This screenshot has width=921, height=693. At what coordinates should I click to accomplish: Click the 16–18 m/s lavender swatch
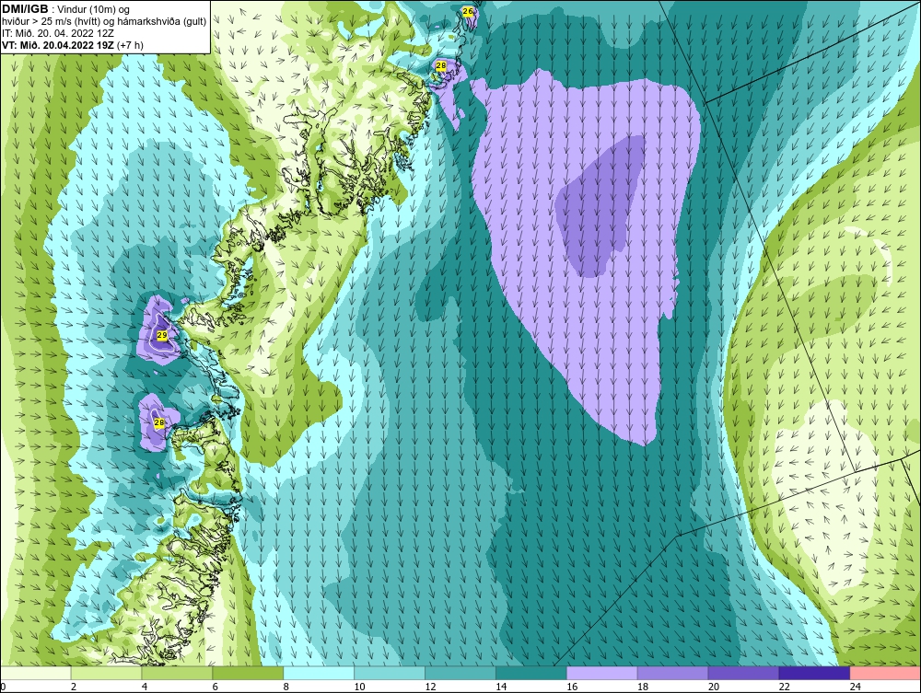click(x=602, y=673)
